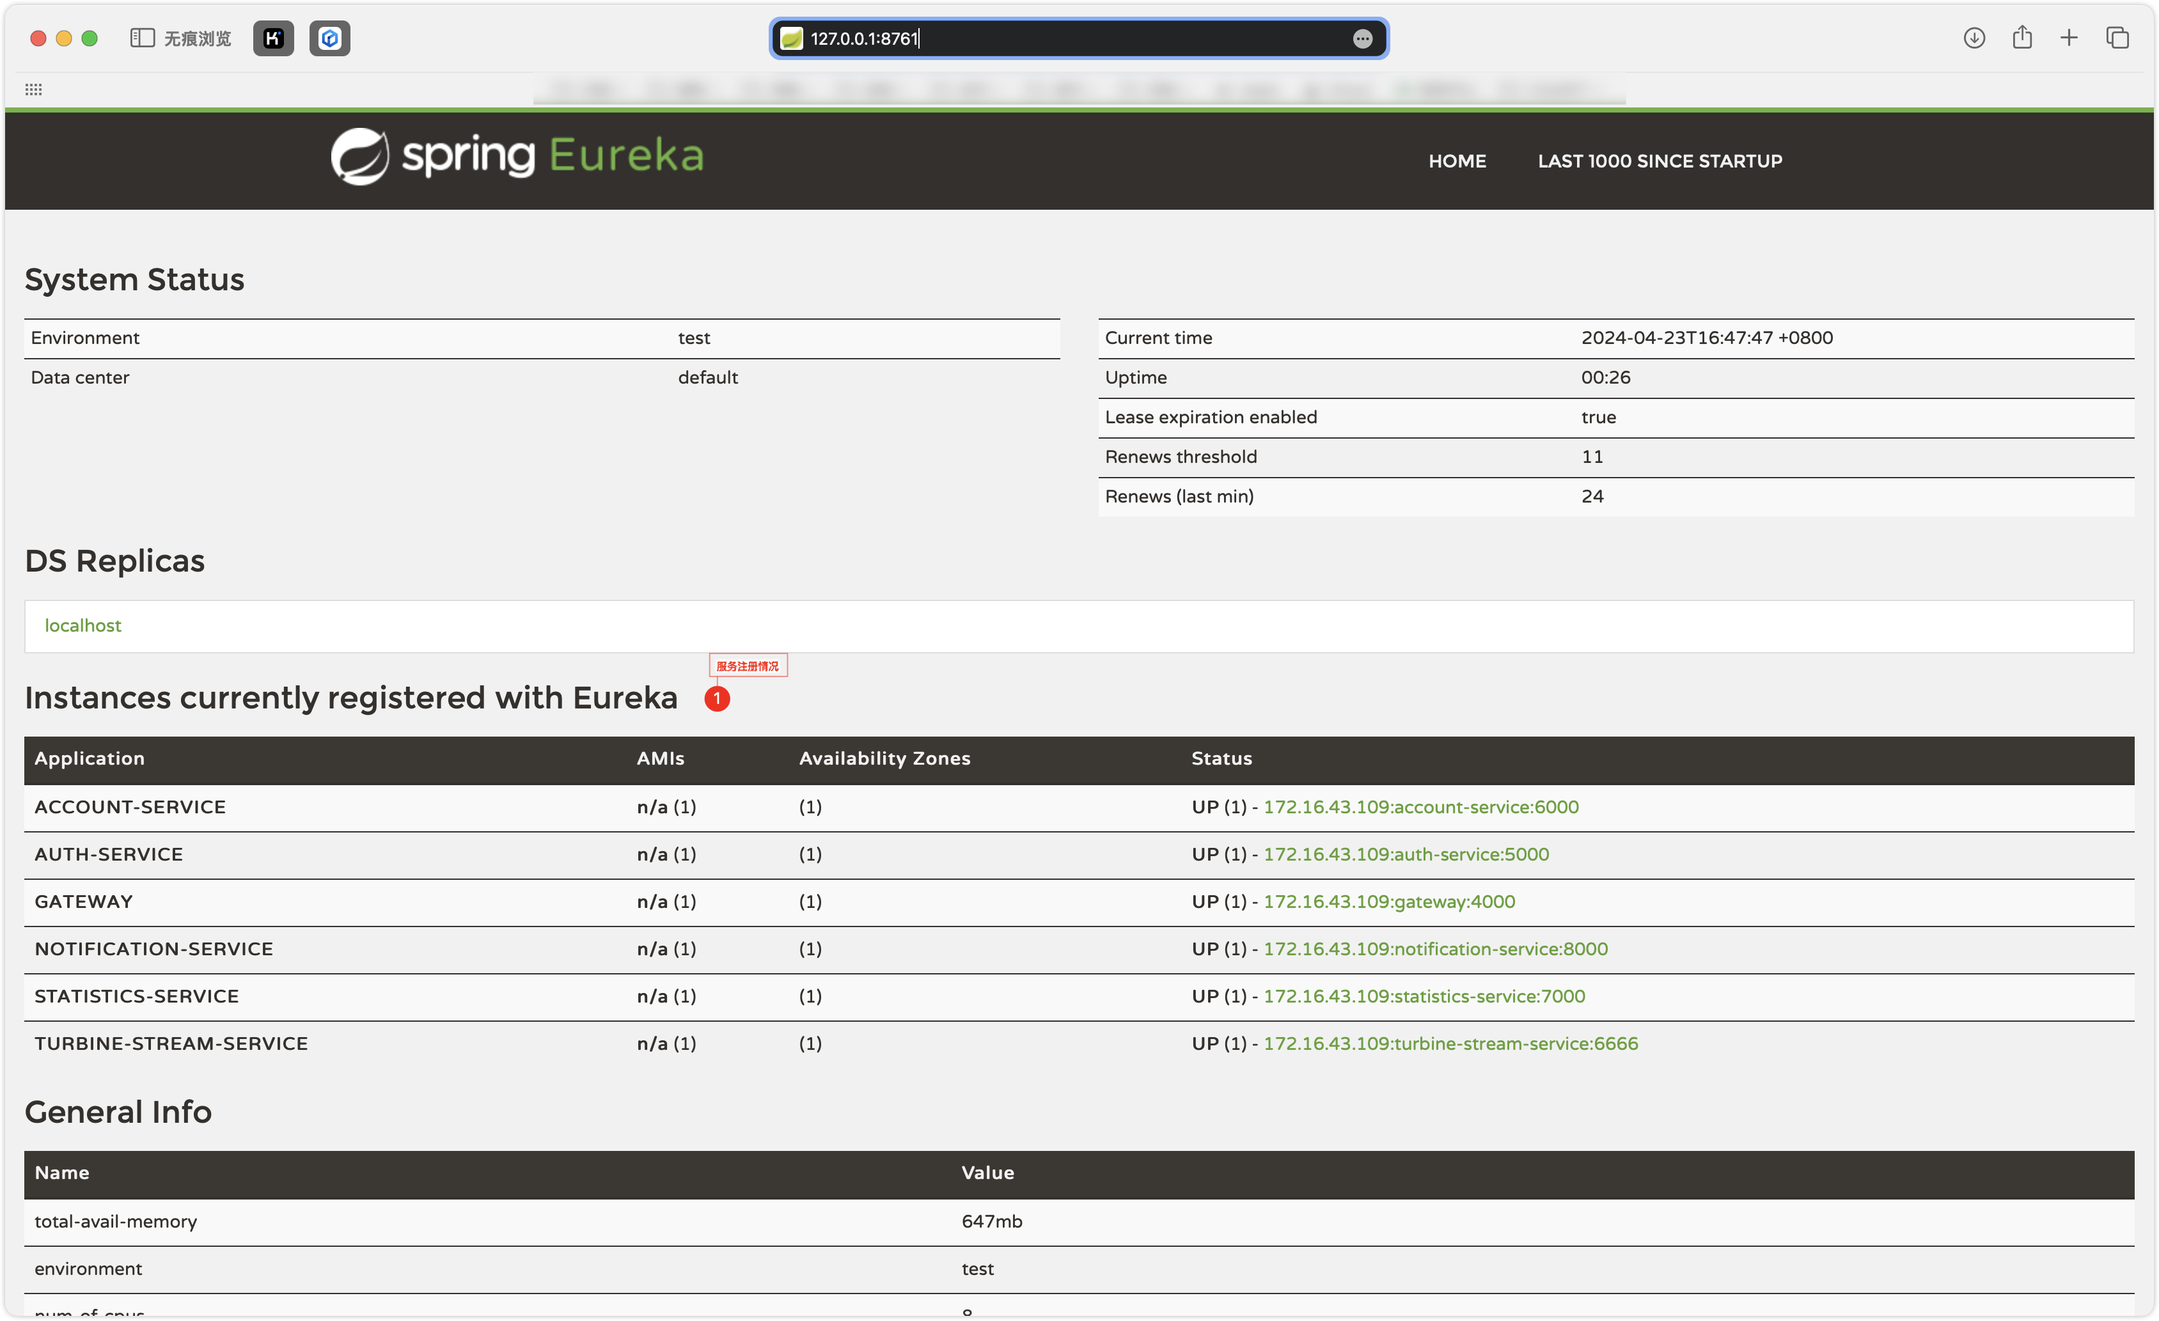2159x1321 pixels.
Task: Click the Spring Eureka logo
Action: (x=517, y=157)
